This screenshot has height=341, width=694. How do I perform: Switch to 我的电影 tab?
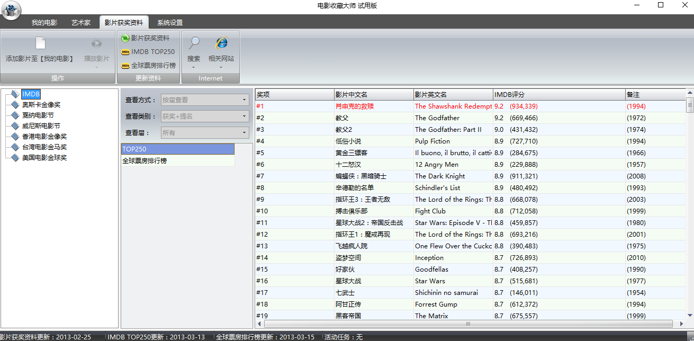[x=44, y=23]
